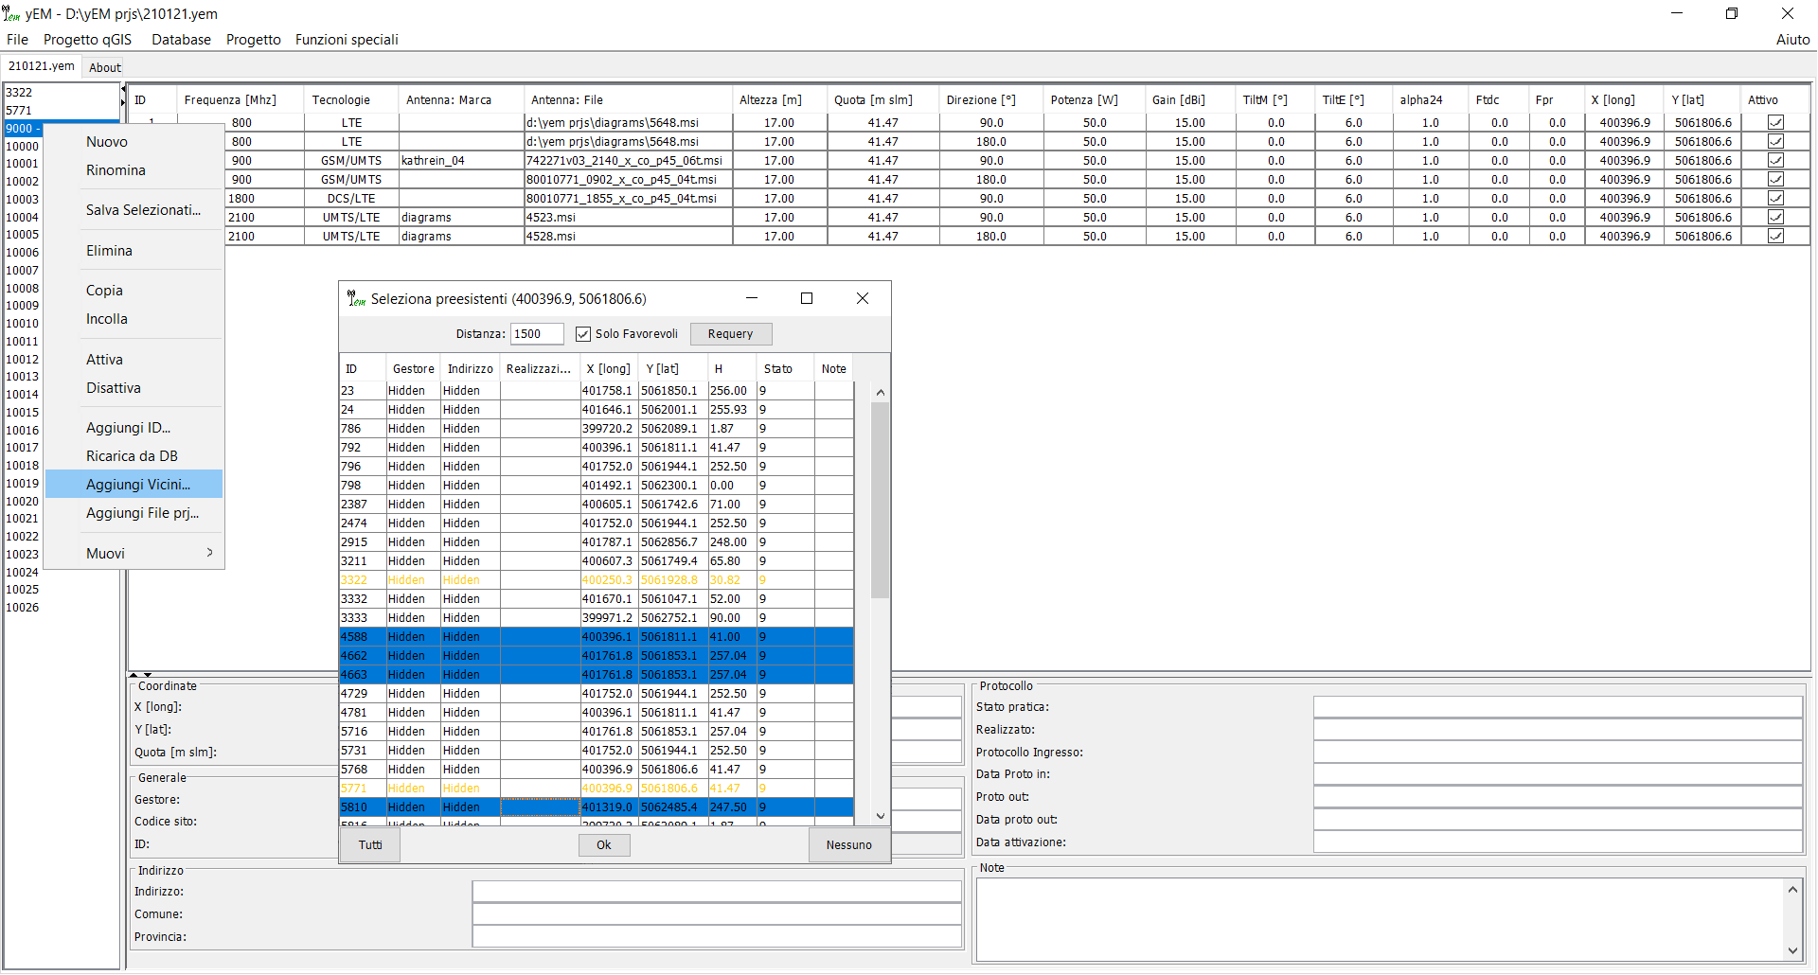Minimize the Seleziona preesistenti dialog
Screen dimensions: 1818x975
[x=752, y=298]
